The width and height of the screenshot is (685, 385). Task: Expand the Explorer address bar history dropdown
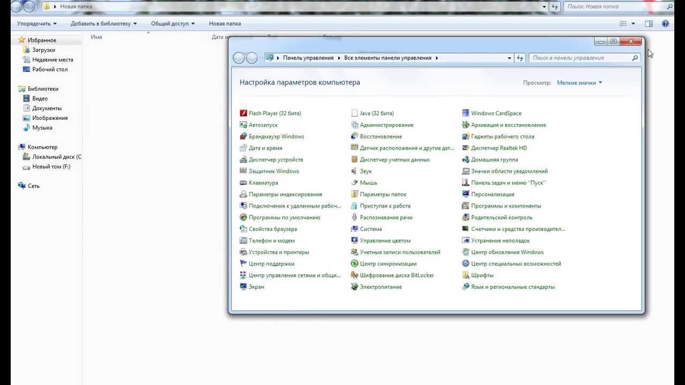[x=544, y=6]
